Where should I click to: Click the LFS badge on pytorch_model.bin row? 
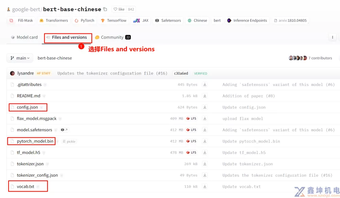191,141
